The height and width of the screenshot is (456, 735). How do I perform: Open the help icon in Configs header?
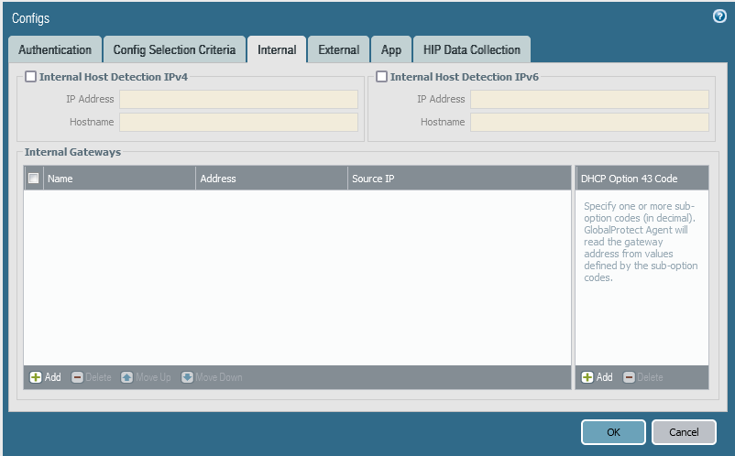click(719, 16)
